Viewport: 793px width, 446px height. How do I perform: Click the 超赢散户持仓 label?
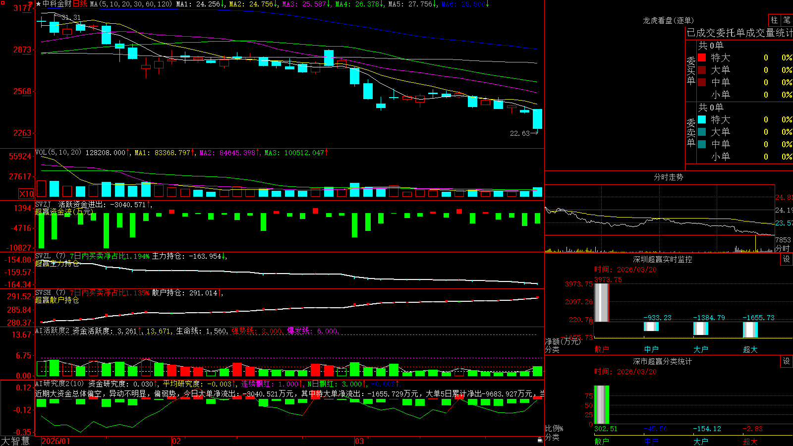pos(57,300)
